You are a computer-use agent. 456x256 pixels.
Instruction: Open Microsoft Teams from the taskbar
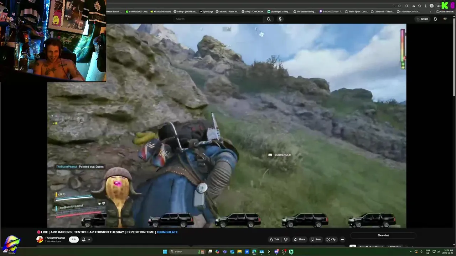(224, 252)
